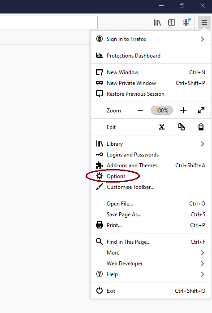Open Options settings
The image size is (212, 313).
151,176
